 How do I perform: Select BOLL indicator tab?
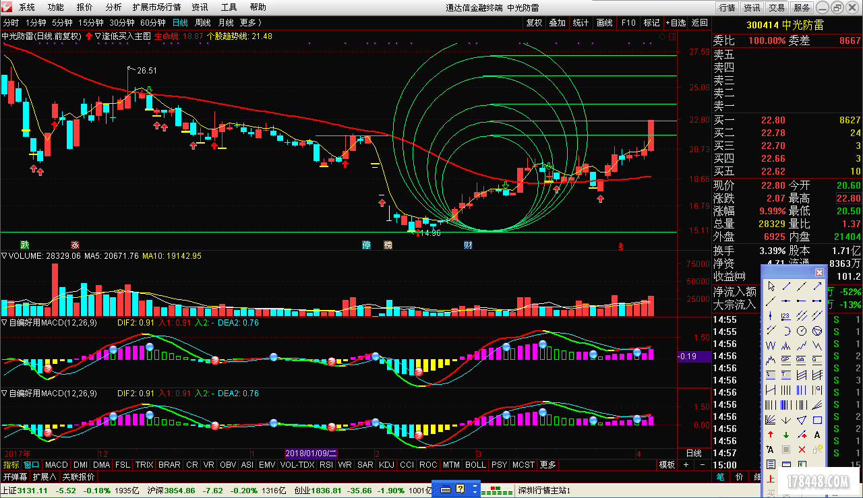(x=475, y=465)
